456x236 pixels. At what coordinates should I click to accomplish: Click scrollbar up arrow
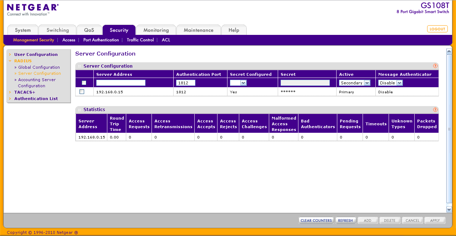point(449,52)
